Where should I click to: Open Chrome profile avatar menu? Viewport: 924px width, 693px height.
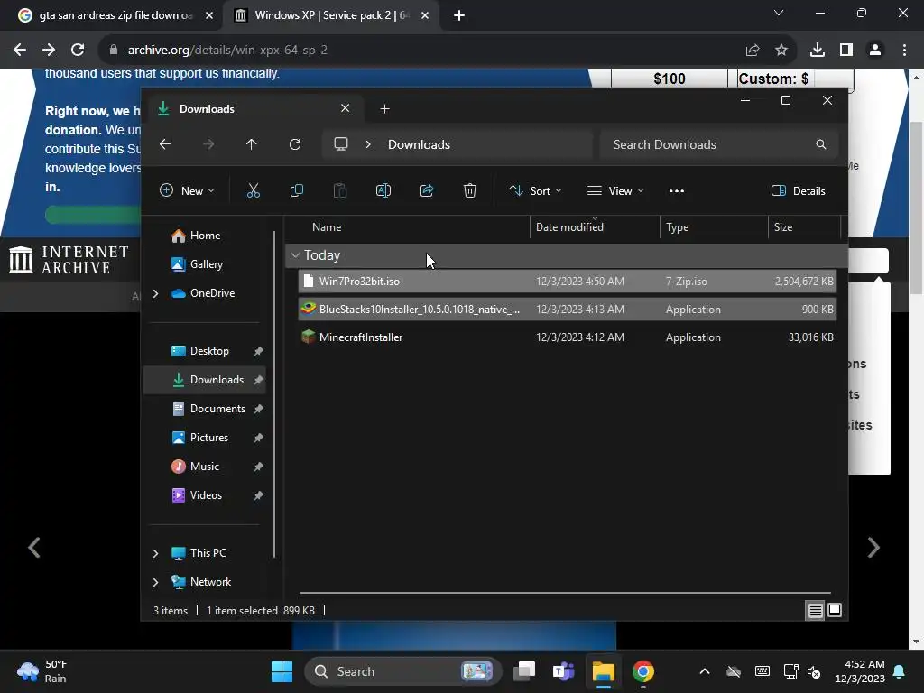[x=875, y=51]
